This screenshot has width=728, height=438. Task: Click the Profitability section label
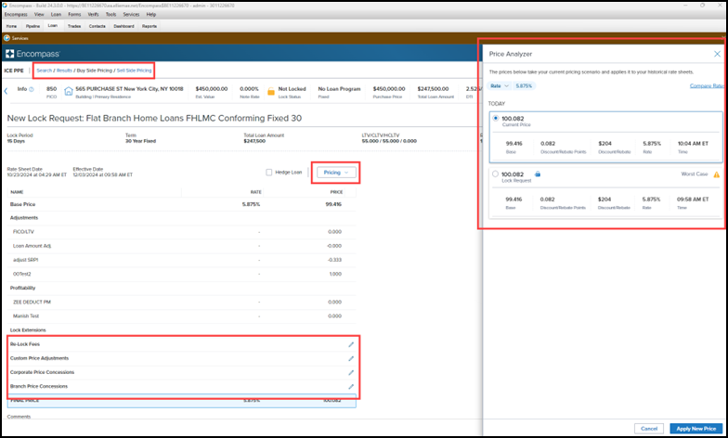coord(22,288)
